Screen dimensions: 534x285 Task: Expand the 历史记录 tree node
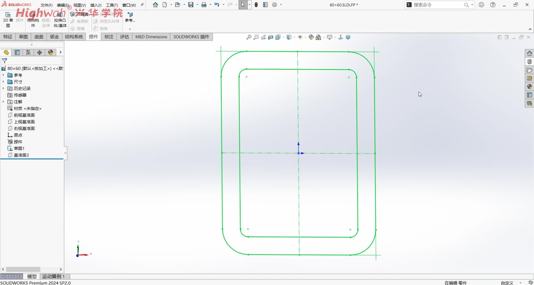point(3,88)
